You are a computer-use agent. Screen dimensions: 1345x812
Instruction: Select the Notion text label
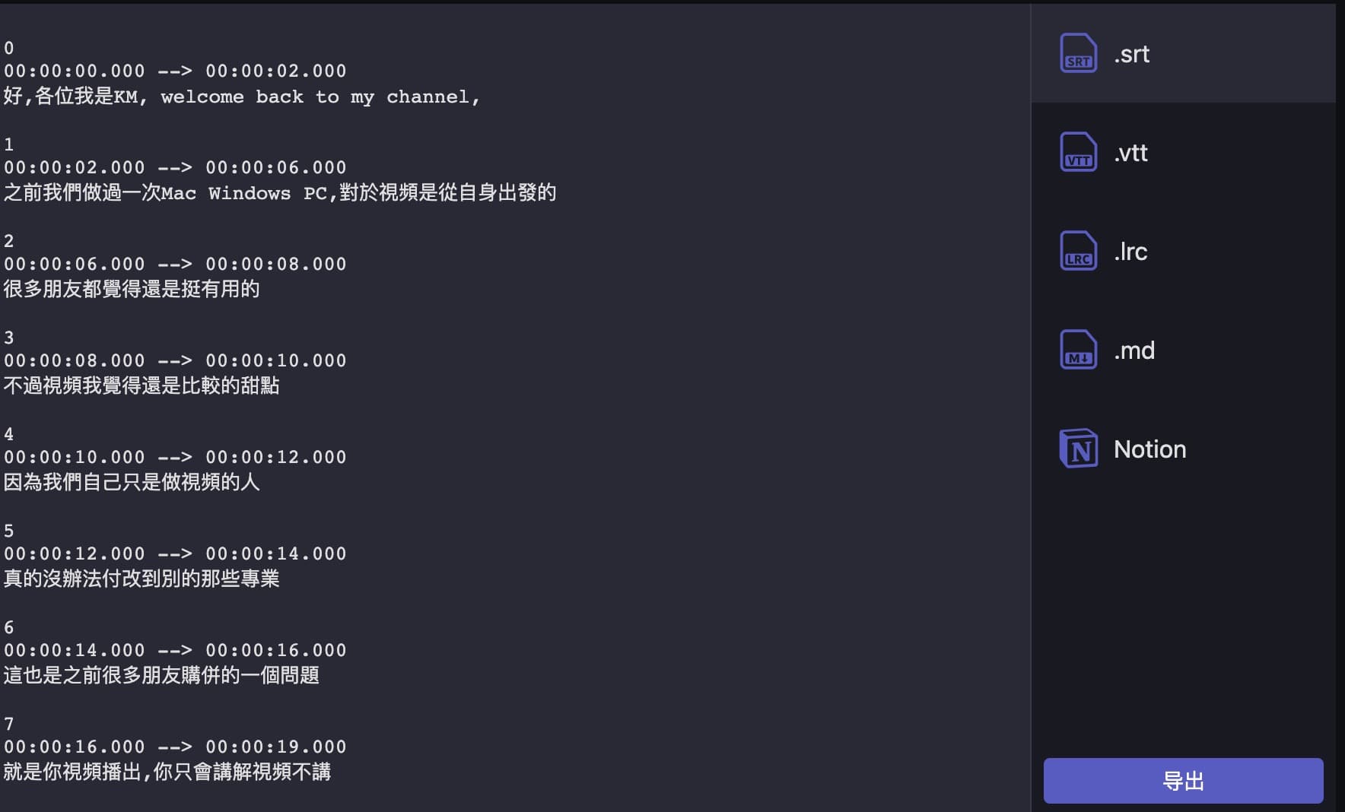[1149, 449]
